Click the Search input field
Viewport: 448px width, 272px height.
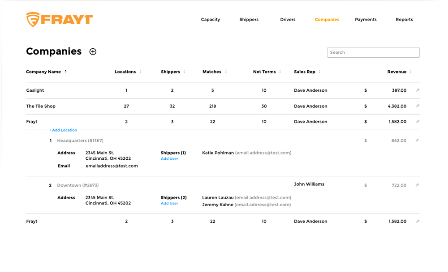click(x=374, y=52)
